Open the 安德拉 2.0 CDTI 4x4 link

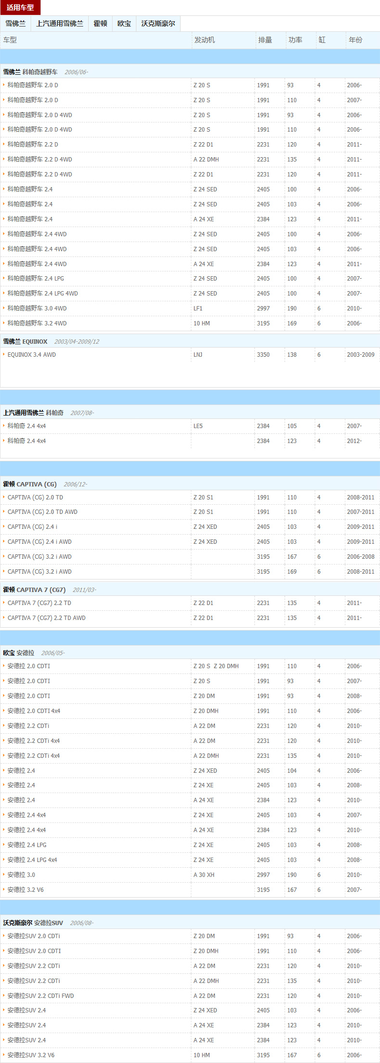pyautogui.click(x=34, y=711)
